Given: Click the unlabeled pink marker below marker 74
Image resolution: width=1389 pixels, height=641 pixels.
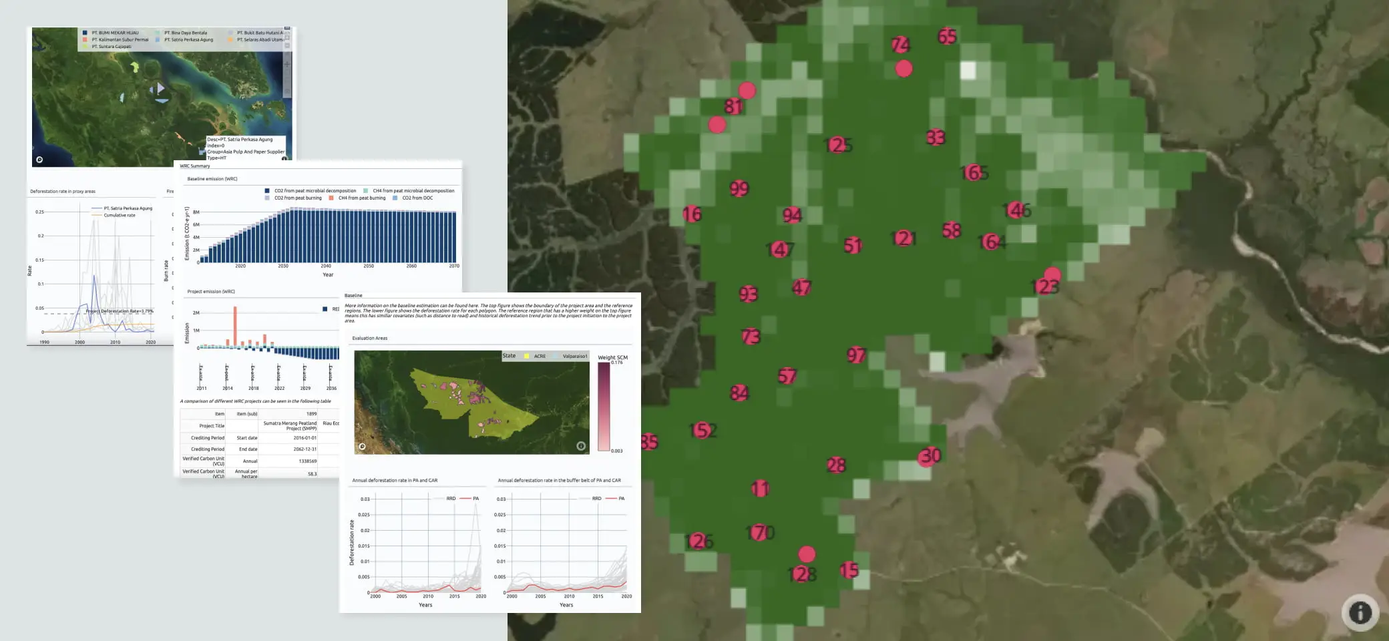Looking at the screenshot, I should click(904, 68).
